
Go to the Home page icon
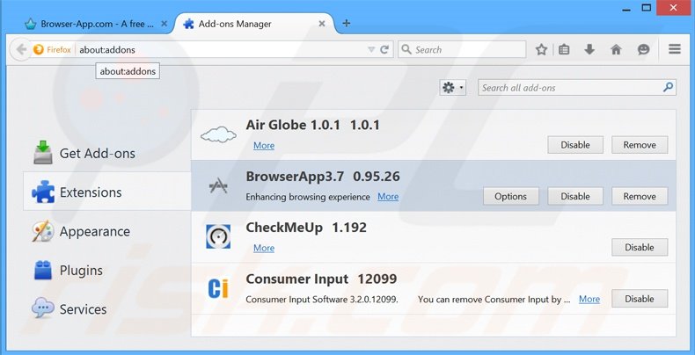(x=616, y=49)
